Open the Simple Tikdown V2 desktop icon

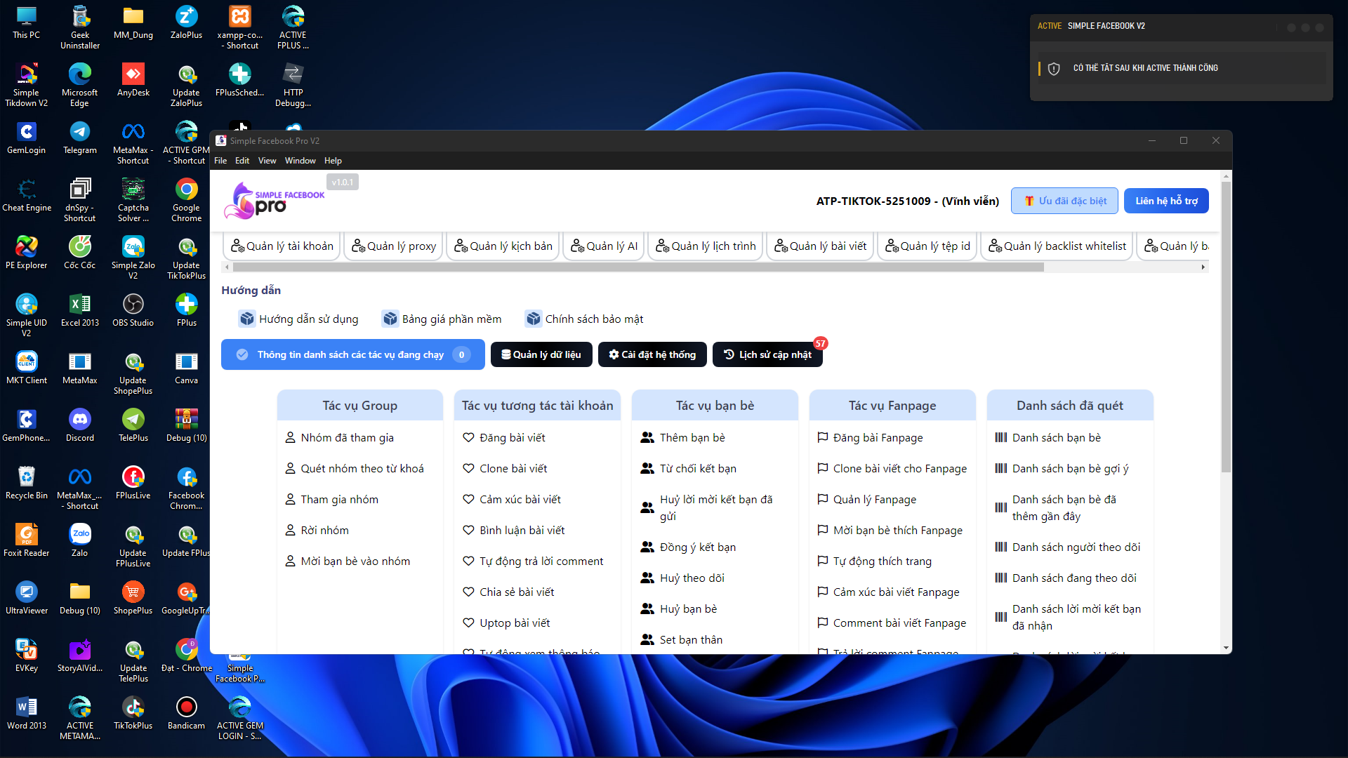(27, 85)
